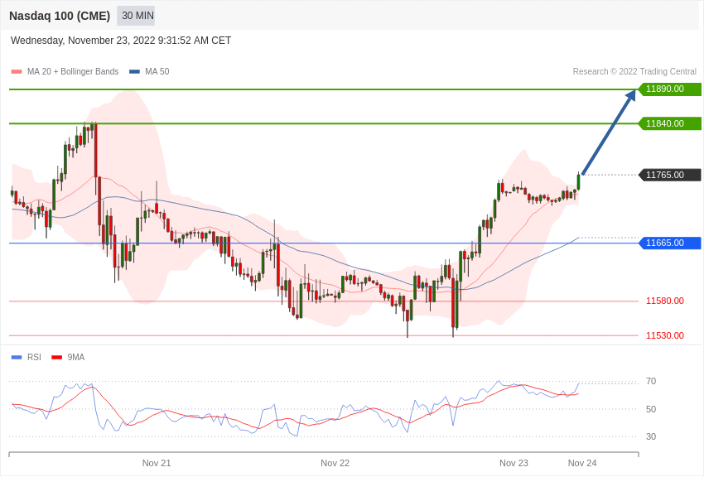Click the 11665.00 blue pivot tag

pos(669,243)
